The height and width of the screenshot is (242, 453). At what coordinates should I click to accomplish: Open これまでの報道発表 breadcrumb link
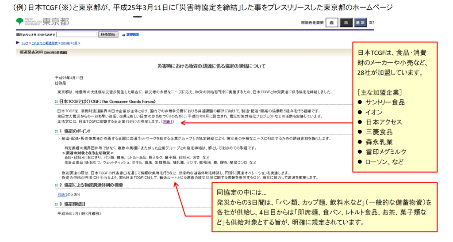pos(45,43)
